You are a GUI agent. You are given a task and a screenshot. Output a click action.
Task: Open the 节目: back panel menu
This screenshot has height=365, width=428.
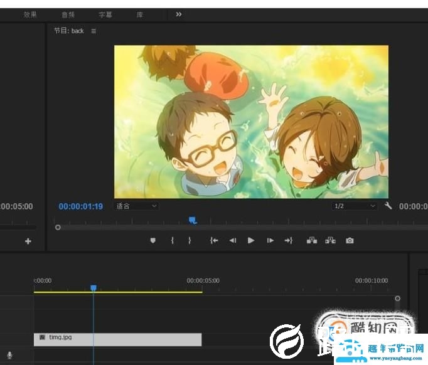pos(94,31)
